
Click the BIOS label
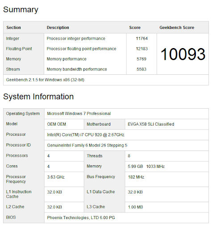coord(11,217)
